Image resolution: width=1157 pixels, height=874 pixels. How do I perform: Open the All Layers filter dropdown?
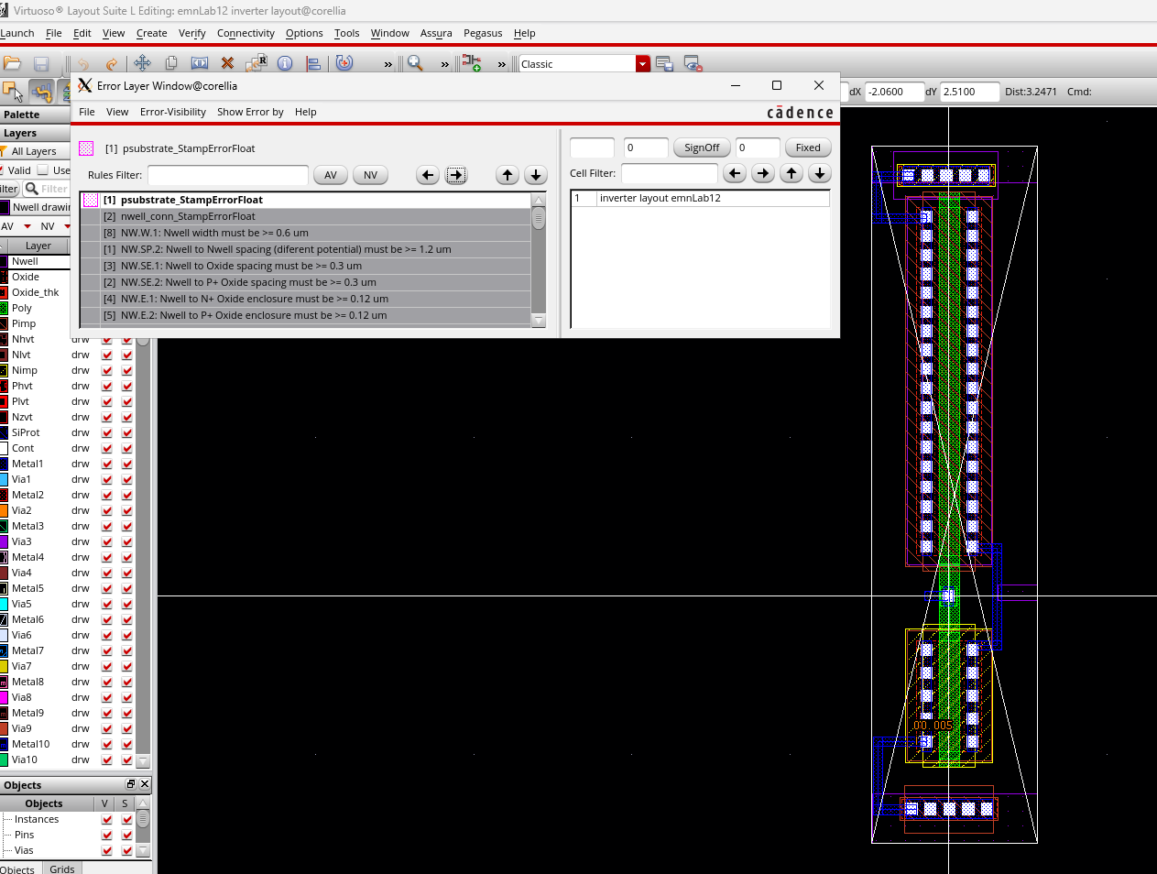click(x=33, y=151)
